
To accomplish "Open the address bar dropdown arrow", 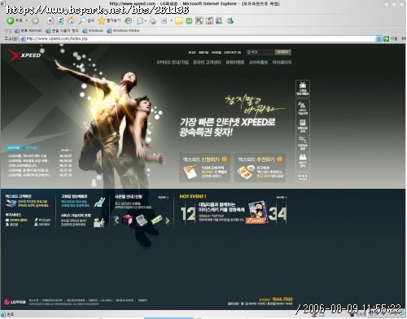I will click(x=379, y=39).
